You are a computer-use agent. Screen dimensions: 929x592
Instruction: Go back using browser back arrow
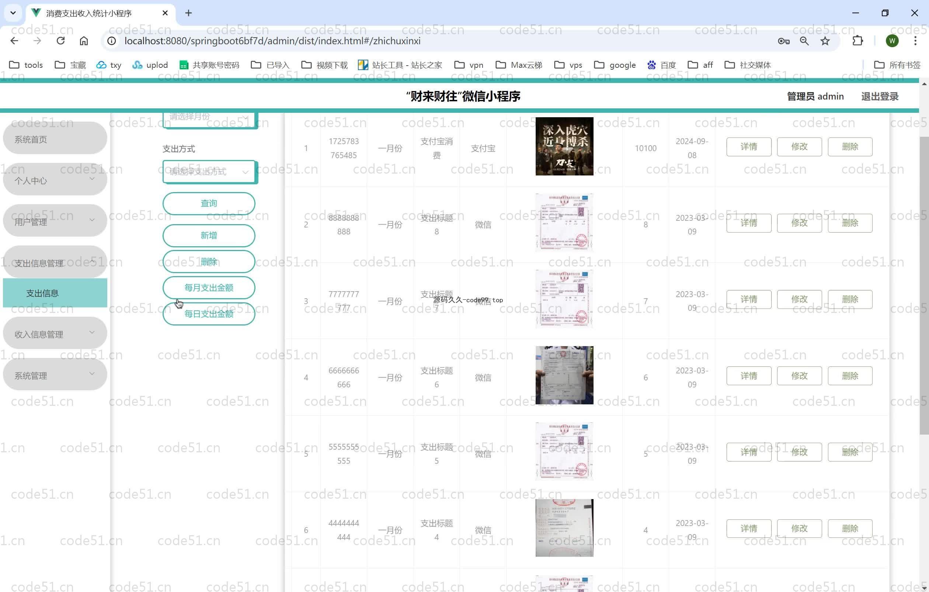coord(14,41)
